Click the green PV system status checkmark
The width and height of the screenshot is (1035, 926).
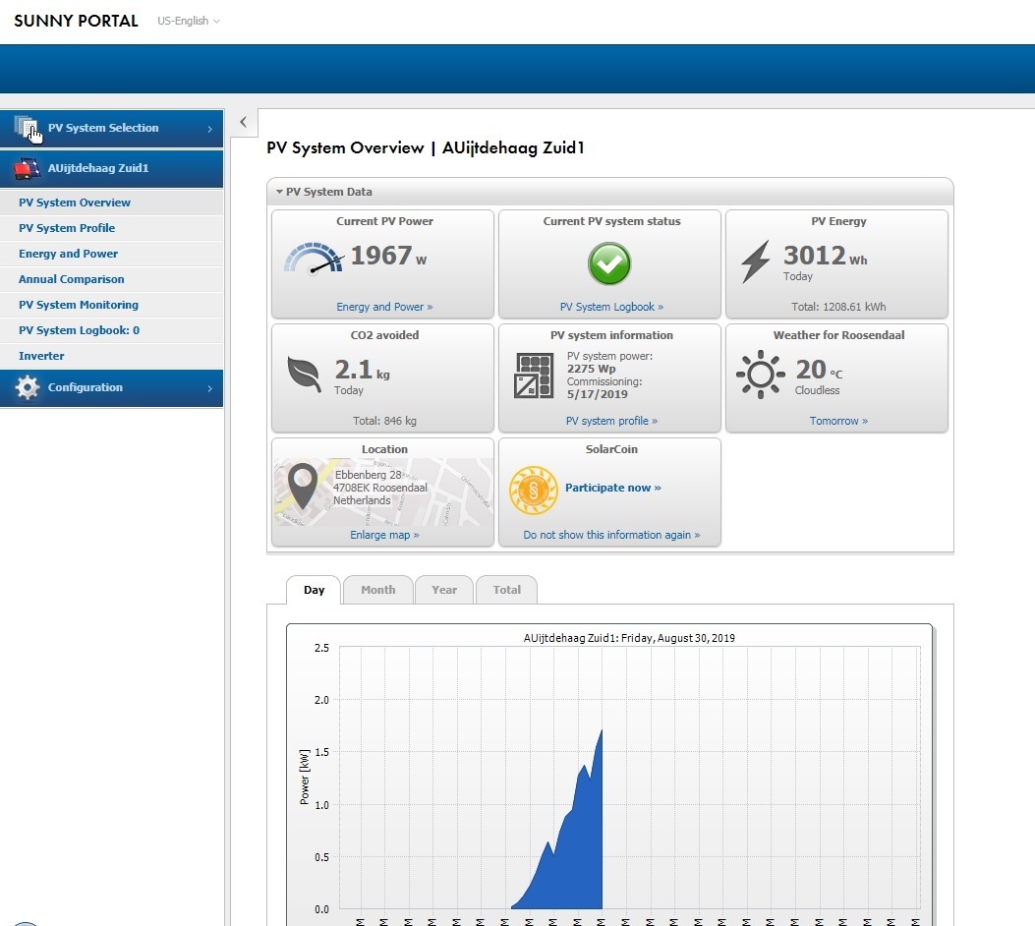tap(609, 263)
